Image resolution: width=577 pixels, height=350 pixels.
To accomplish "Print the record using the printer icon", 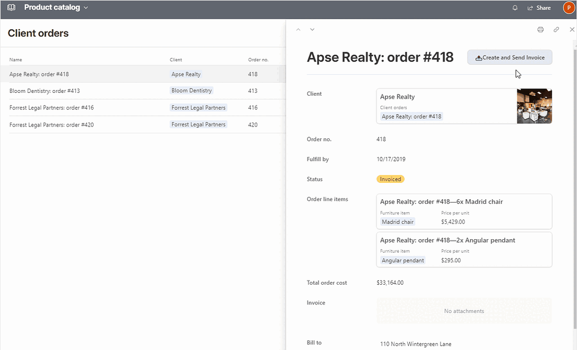I will pyautogui.click(x=540, y=29).
